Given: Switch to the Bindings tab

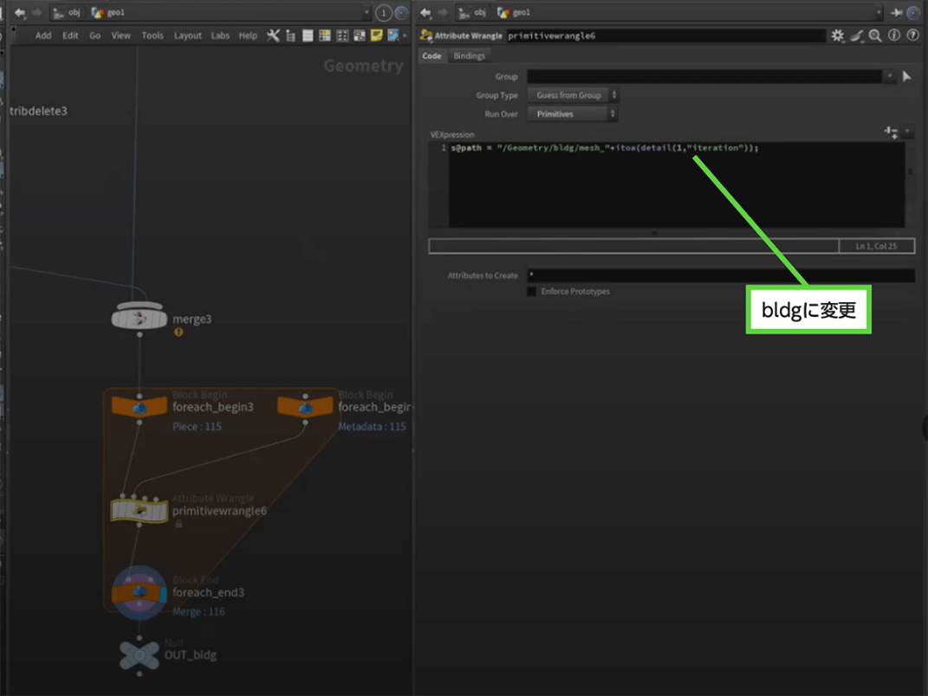Looking at the screenshot, I should tap(469, 55).
